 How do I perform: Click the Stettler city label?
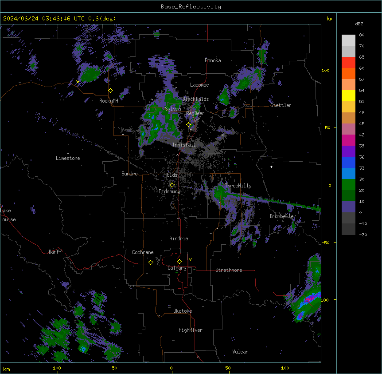pyautogui.click(x=281, y=105)
